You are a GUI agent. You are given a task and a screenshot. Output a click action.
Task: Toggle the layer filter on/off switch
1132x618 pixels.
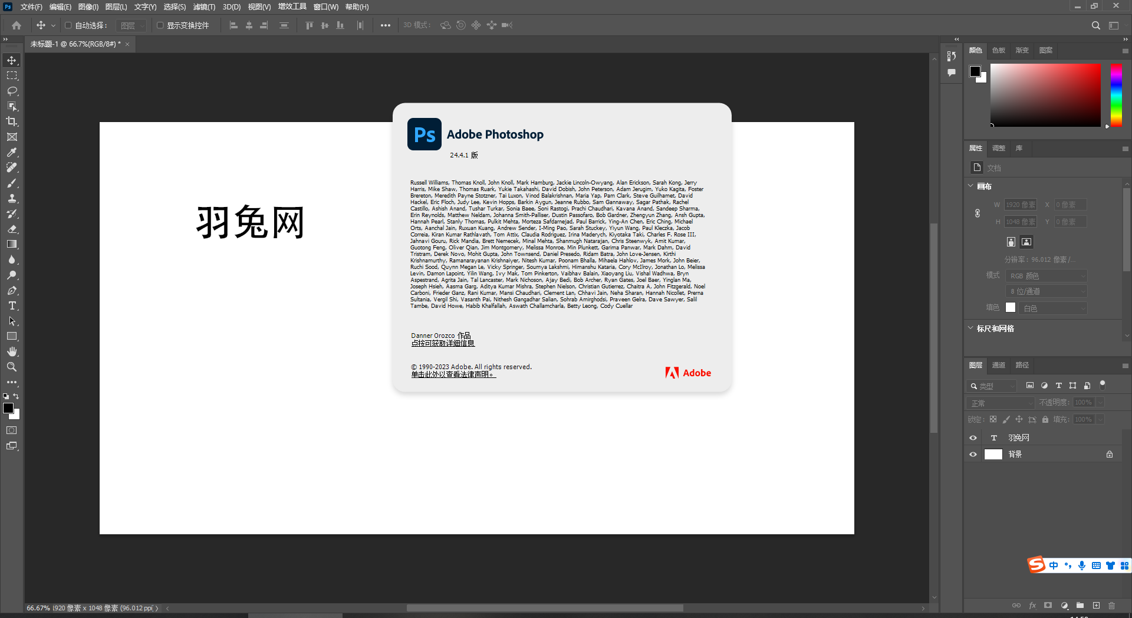[1103, 385]
